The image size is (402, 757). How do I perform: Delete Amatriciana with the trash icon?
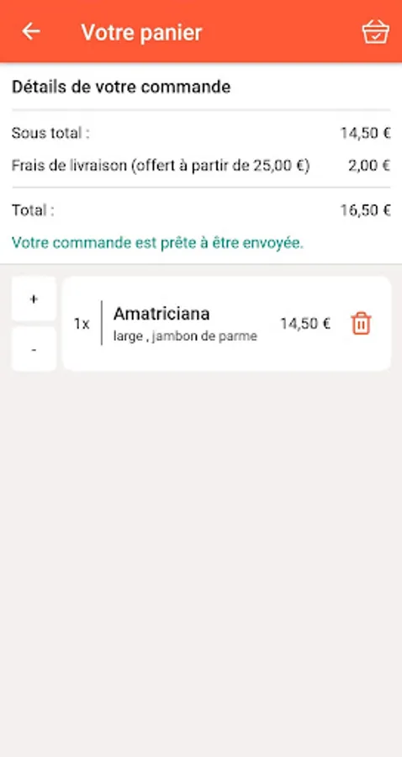pyautogui.click(x=361, y=324)
